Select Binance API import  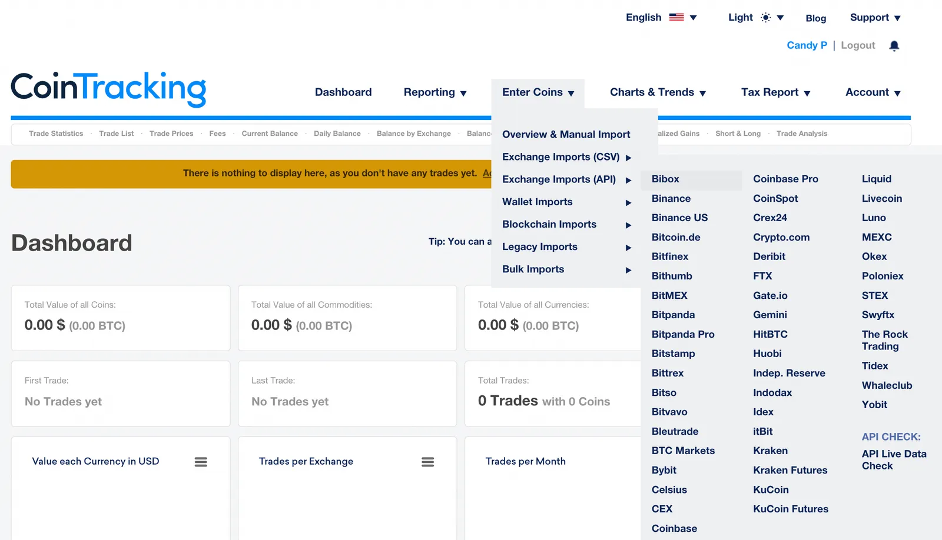[x=671, y=199]
